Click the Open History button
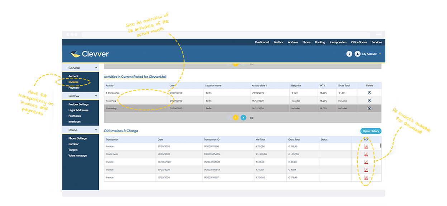Viewport: 447px width, 206px height. click(x=371, y=131)
